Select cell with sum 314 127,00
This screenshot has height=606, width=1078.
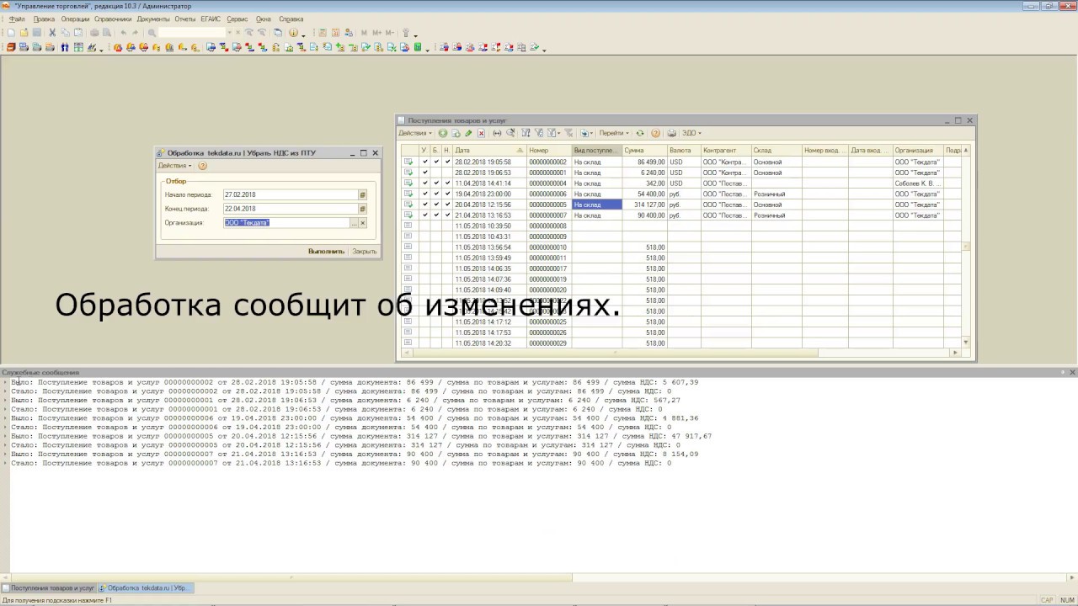pos(644,205)
